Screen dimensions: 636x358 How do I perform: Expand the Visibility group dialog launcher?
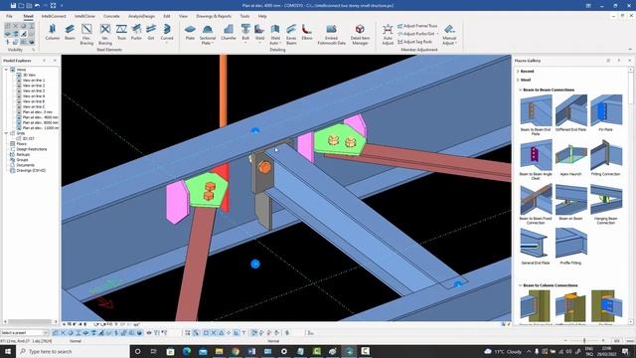(x=33, y=50)
